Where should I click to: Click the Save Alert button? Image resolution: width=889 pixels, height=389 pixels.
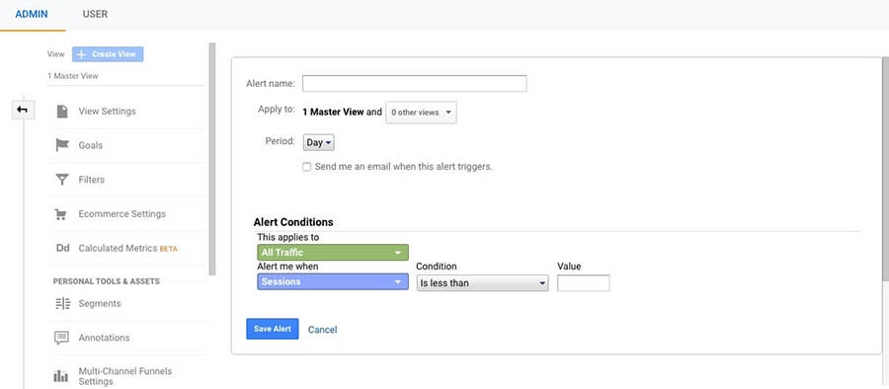273,329
